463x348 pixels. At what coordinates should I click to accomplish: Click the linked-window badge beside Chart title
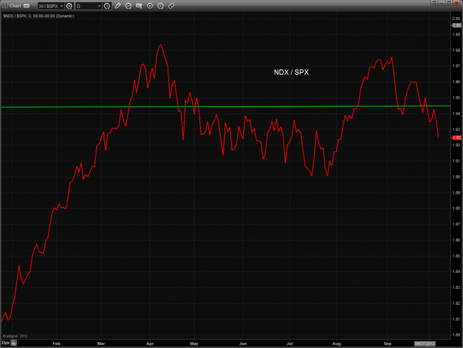(26, 6)
